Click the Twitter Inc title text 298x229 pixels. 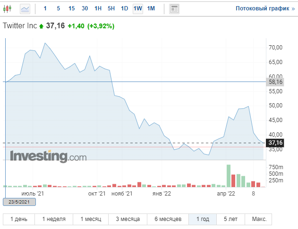pyautogui.click(x=20, y=26)
